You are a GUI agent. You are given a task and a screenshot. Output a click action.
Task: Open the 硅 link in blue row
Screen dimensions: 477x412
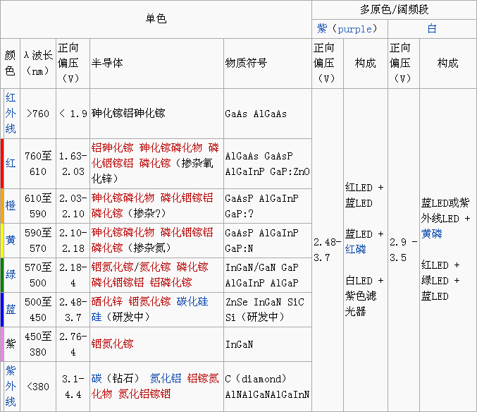[x=97, y=317]
